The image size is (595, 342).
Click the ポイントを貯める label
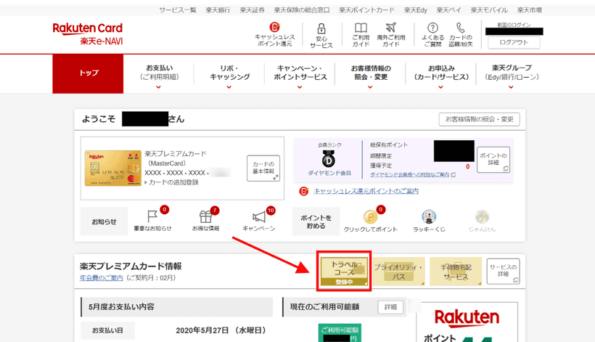click(x=316, y=221)
